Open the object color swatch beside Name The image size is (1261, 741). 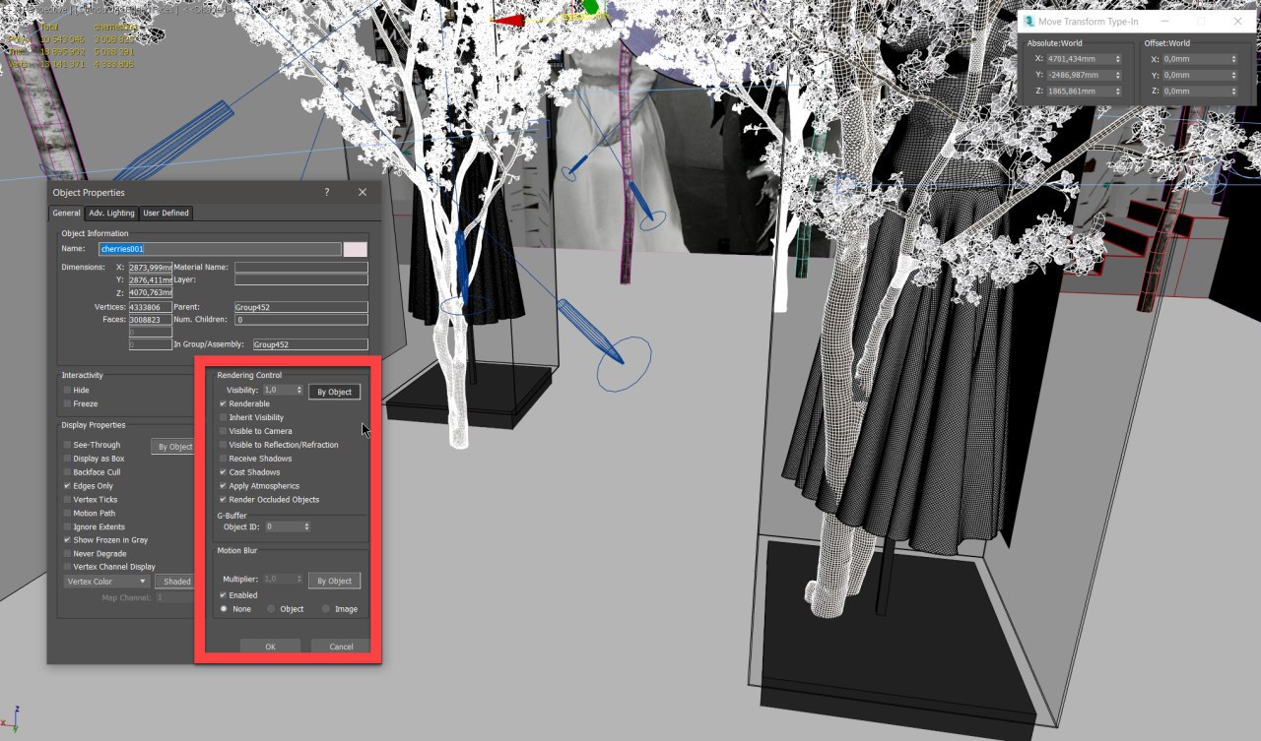(355, 249)
